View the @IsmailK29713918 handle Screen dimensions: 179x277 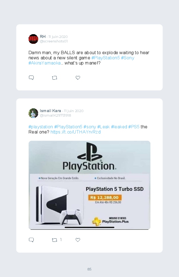click(x=55, y=115)
